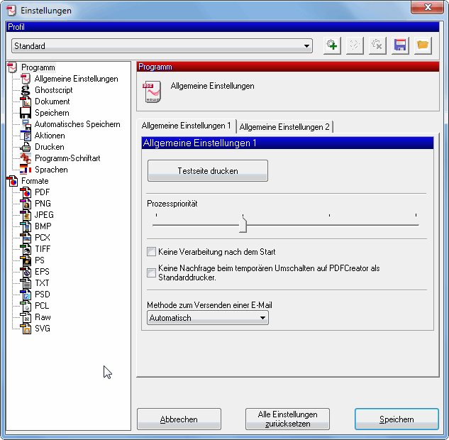Open Allgemeine Einstellungen in the tree
The width and height of the screenshot is (449, 440).
(76, 79)
